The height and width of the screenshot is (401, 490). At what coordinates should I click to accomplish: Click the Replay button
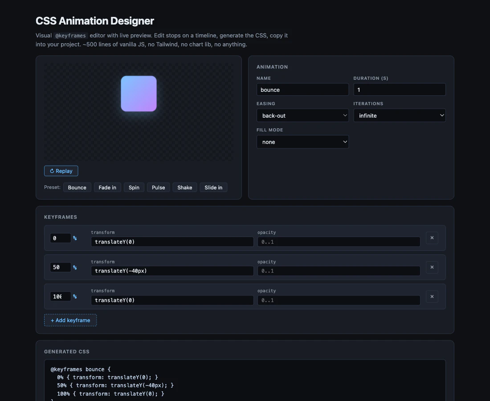pos(61,171)
